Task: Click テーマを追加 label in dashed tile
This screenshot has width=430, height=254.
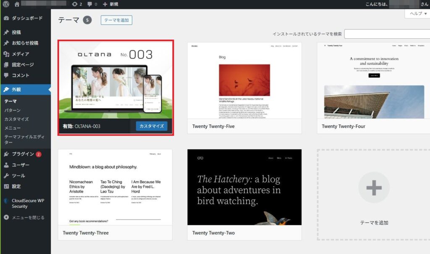Action: click(374, 223)
